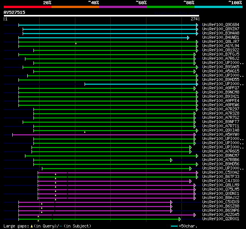246x229 pixels.
Task: Click the red 20% legend color segment
Action: pos(28,7)
